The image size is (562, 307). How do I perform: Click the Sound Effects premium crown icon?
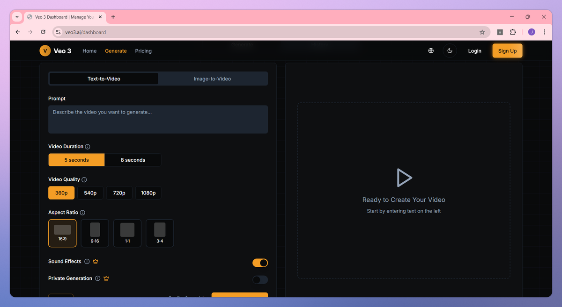tap(96, 262)
